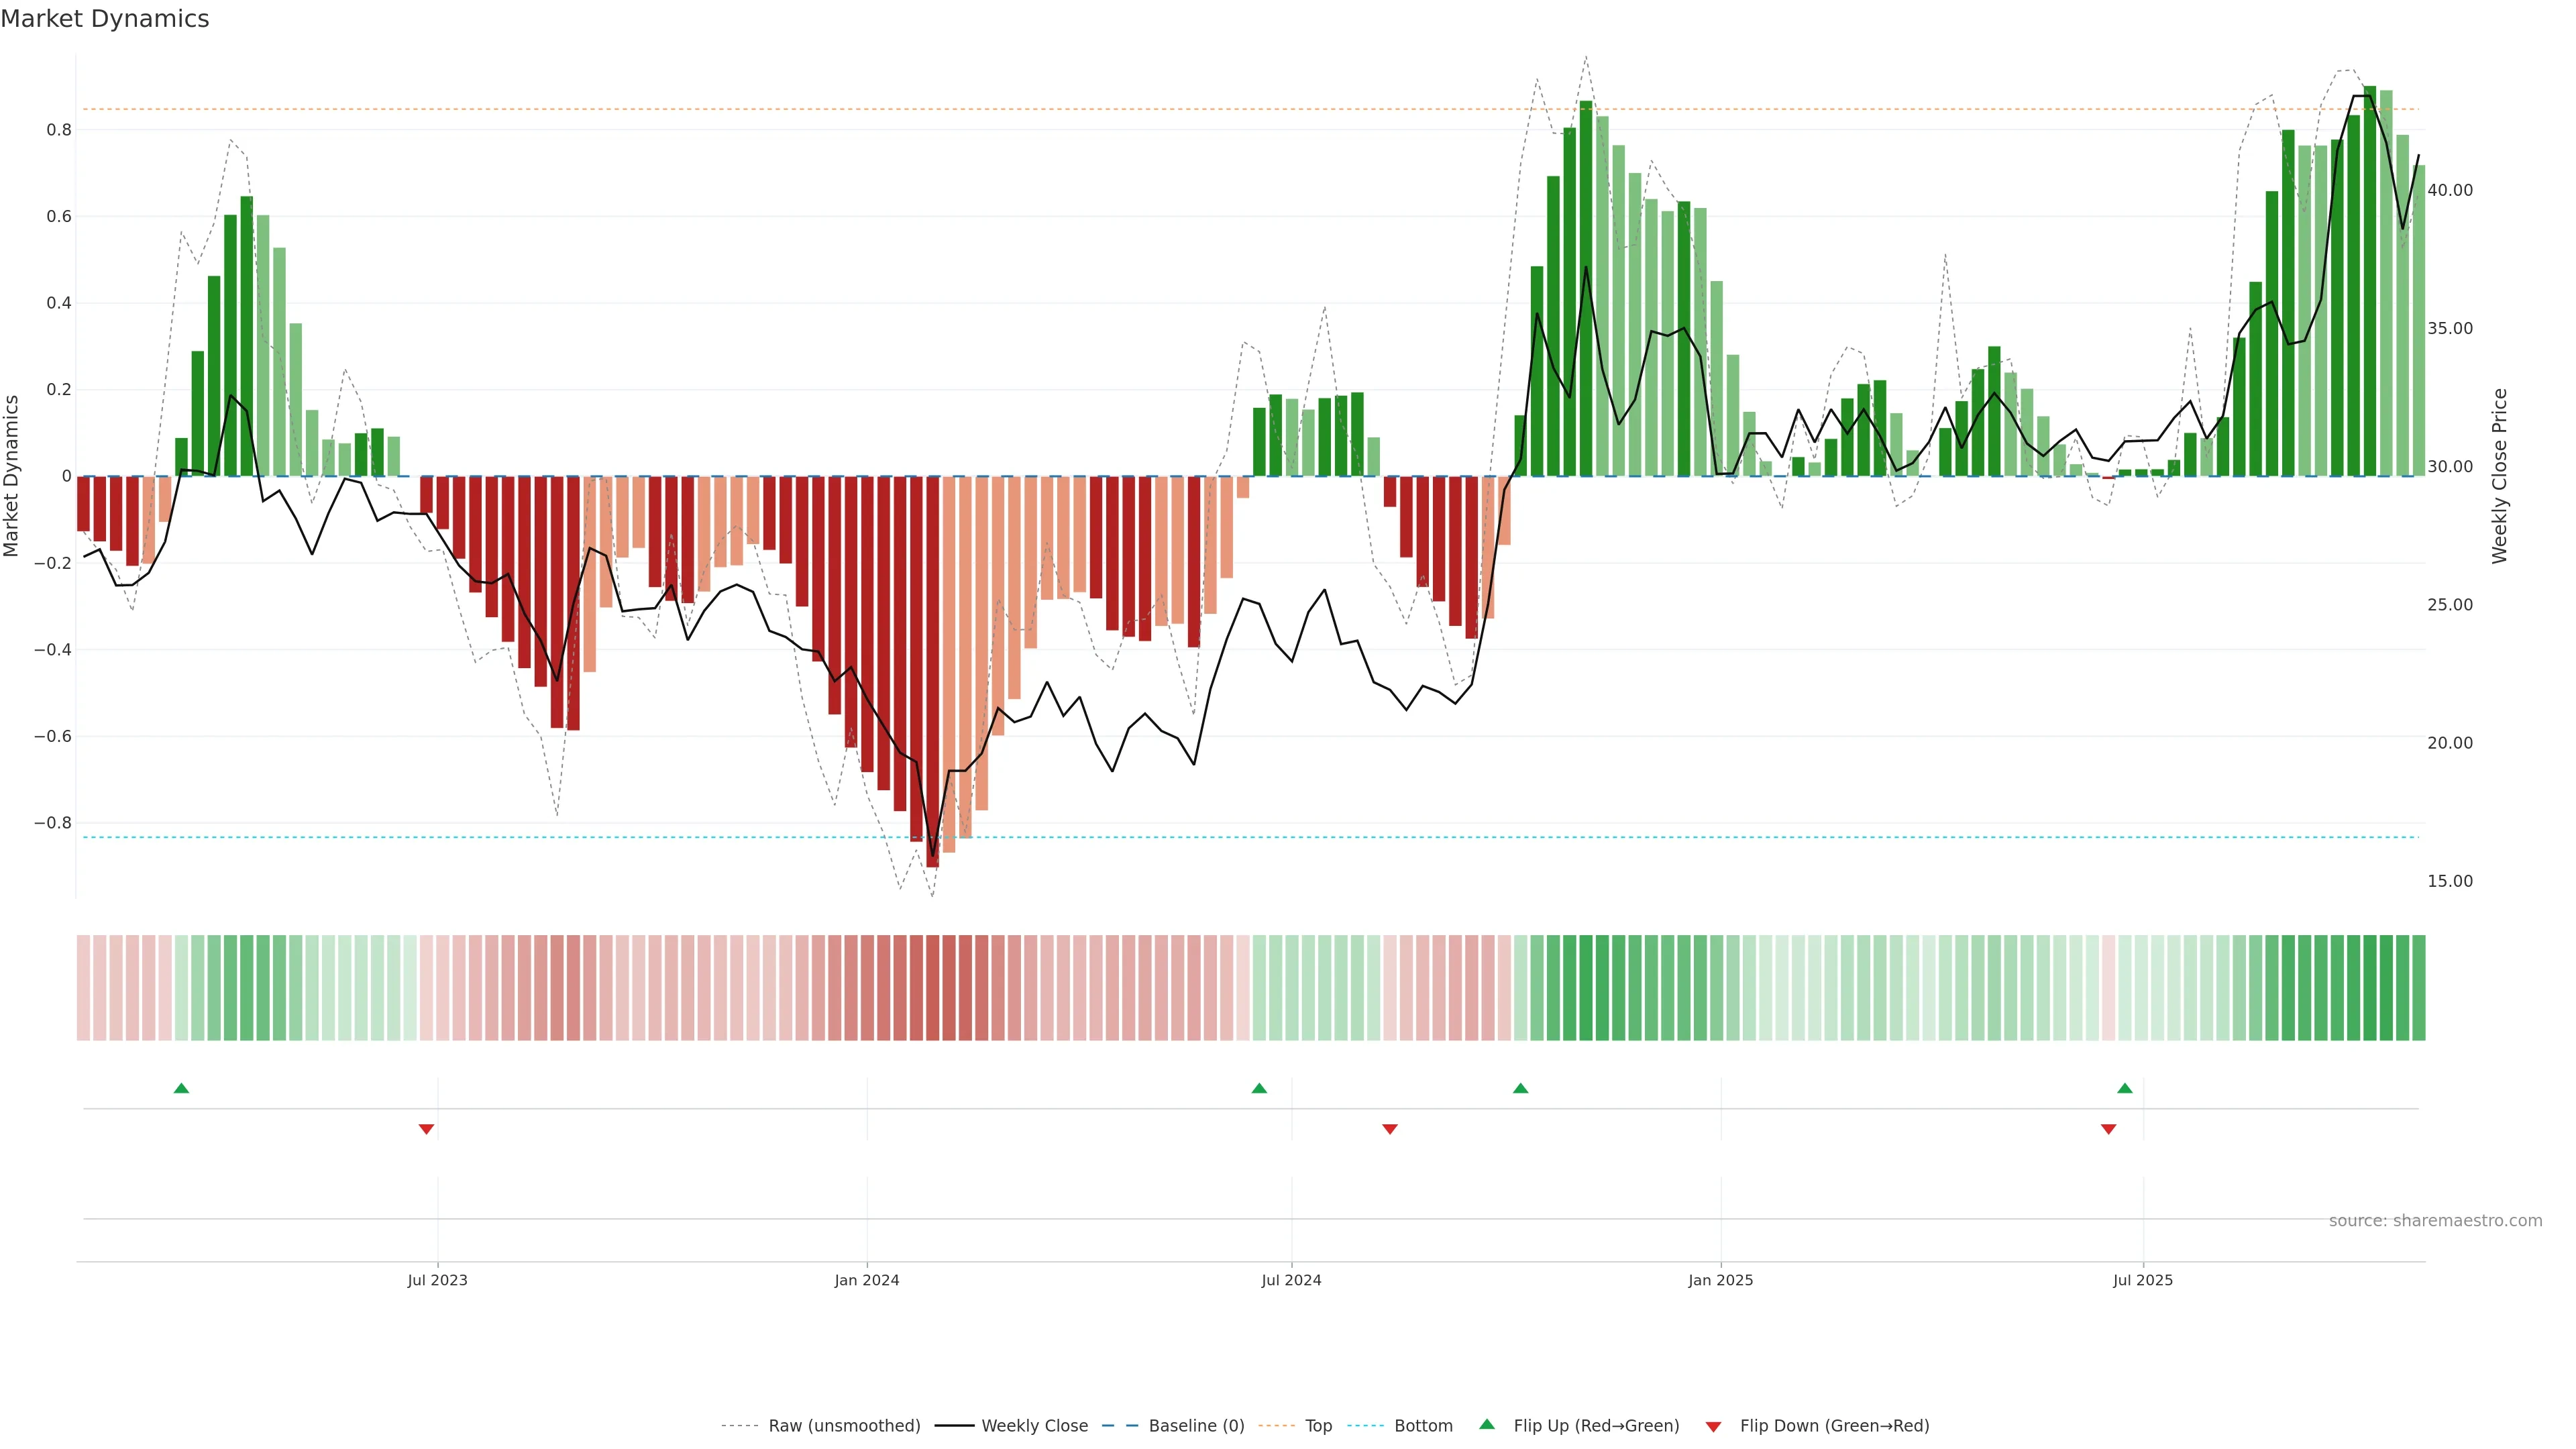Image resolution: width=2576 pixels, height=1449 pixels.
Task: Click the darkest red heatmap strip cell
Action: tap(932, 987)
